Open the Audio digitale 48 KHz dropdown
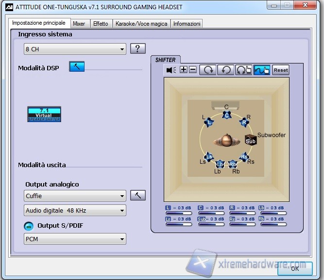This screenshot has height=280, width=324. tap(75, 211)
